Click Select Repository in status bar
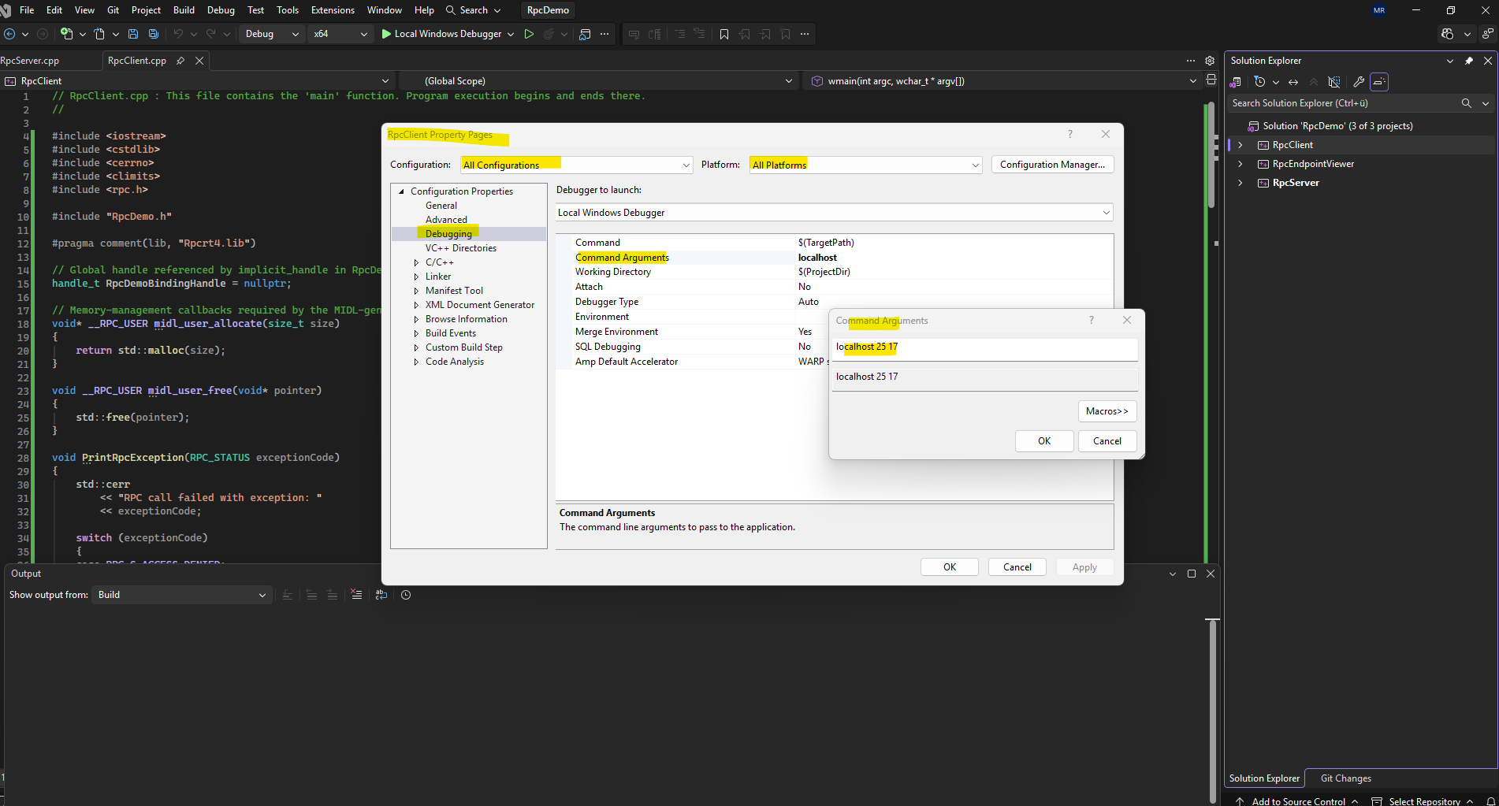1499x806 pixels. (x=1423, y=800)
